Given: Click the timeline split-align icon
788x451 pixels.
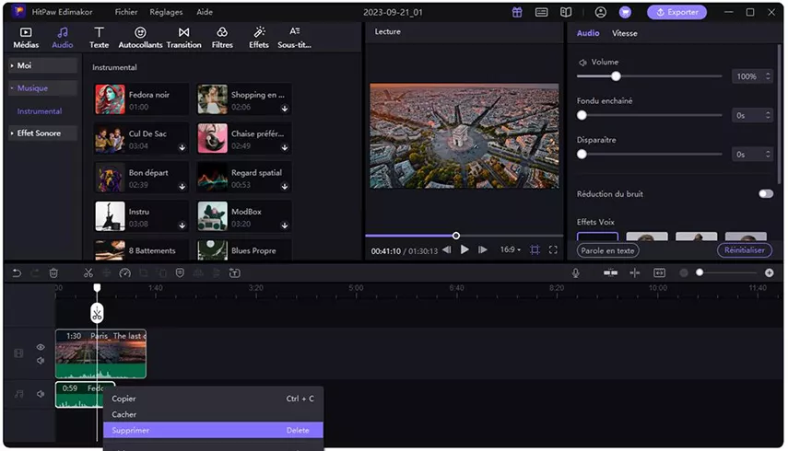Looking at the screenshot, I should pyautogui.click(x=635, y=273).
